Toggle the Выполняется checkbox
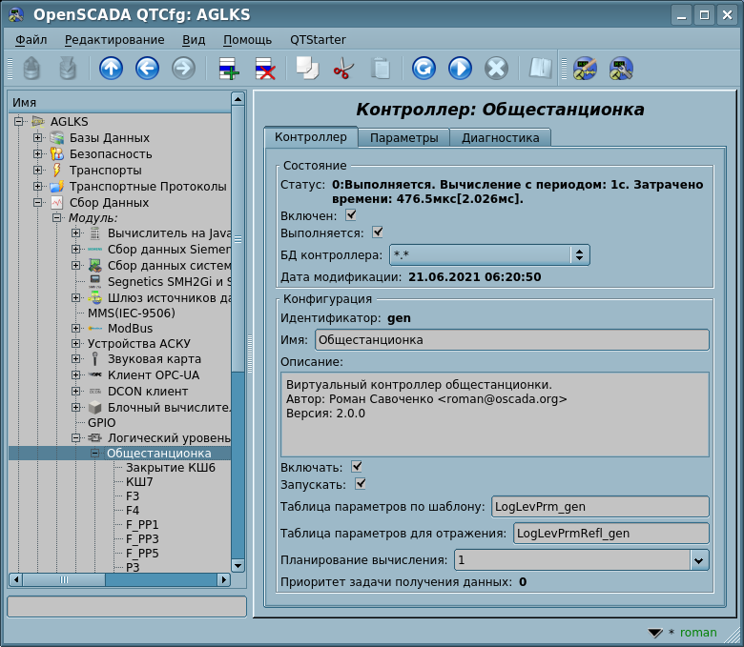The height and width of the screenshot is (647, 744). coord(378,233)
